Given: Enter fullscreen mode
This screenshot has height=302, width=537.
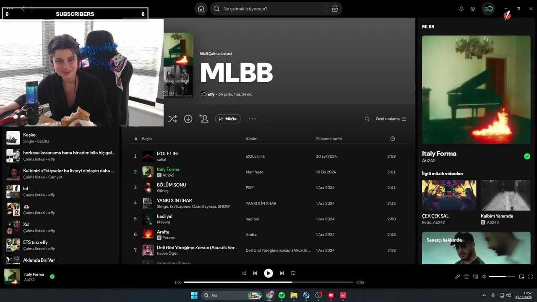Looking at the screenshot, I should tap(530, 276).
